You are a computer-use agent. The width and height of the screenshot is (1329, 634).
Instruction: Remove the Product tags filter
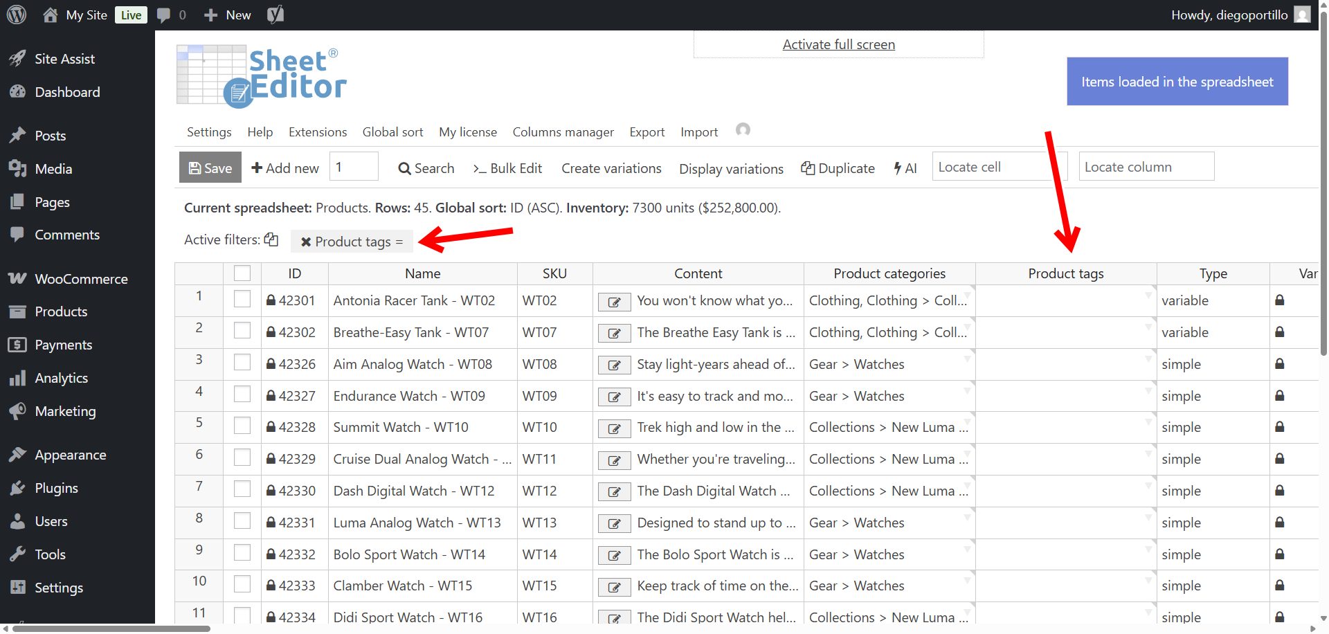[306, 242]
